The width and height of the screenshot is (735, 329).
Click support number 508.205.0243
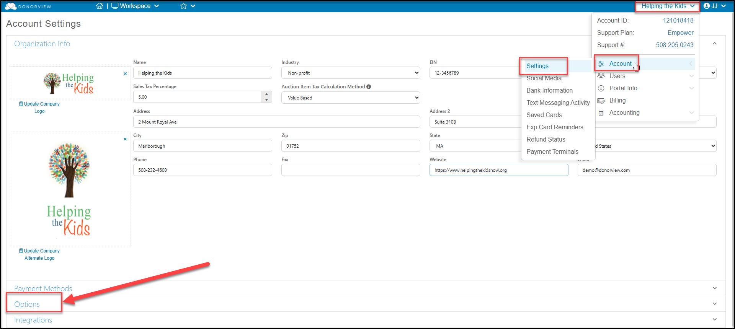point(675,45)
